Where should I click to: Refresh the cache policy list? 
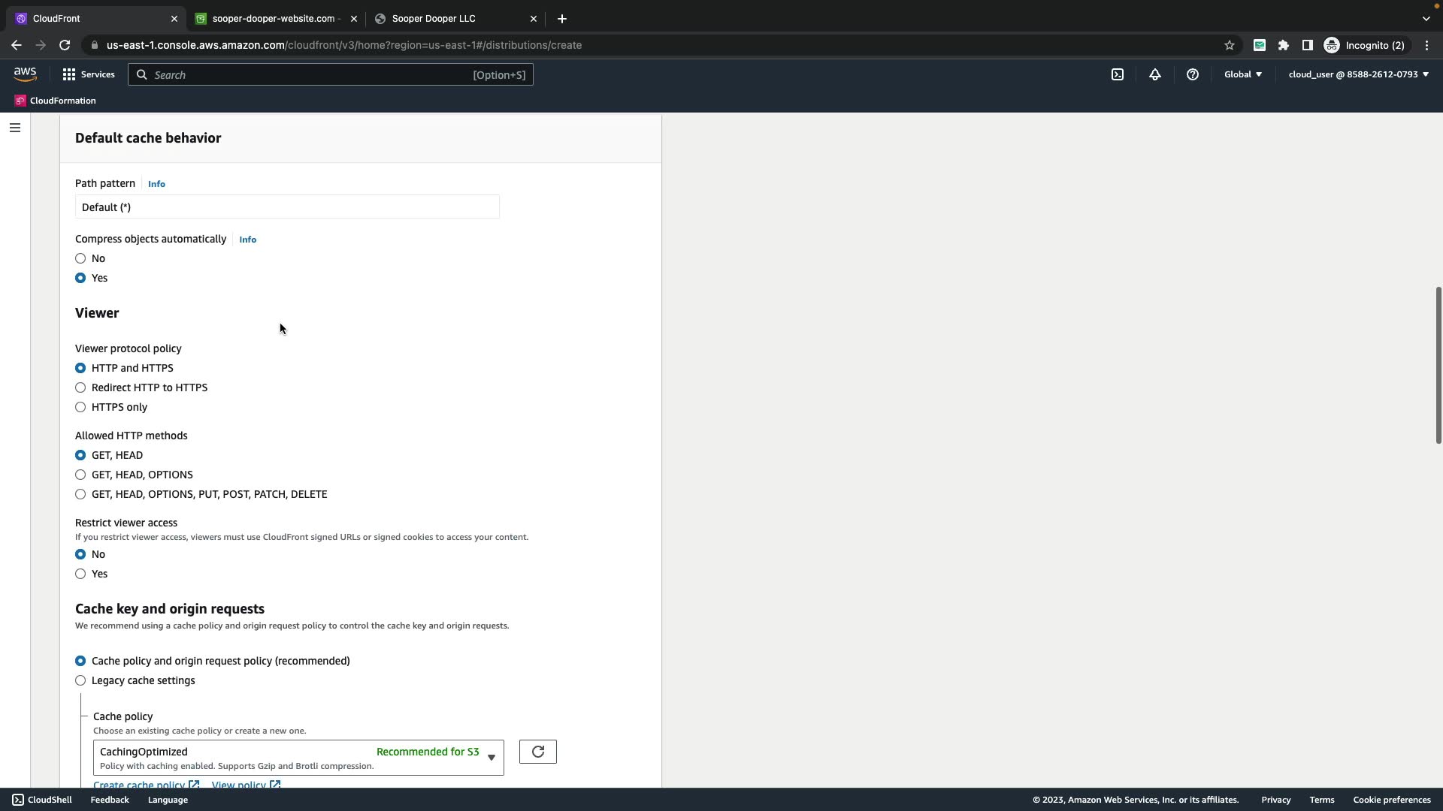click(x=537, y=752)
